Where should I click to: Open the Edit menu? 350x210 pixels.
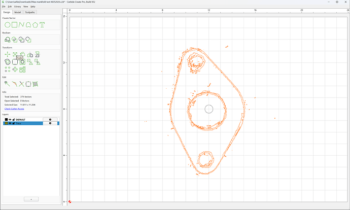10,7
